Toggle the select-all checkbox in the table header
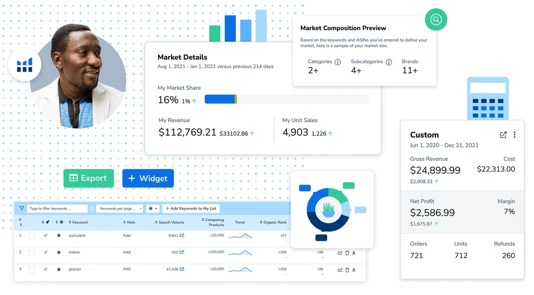The width and height of the screenshot is (534, 295). coord(32,222)
